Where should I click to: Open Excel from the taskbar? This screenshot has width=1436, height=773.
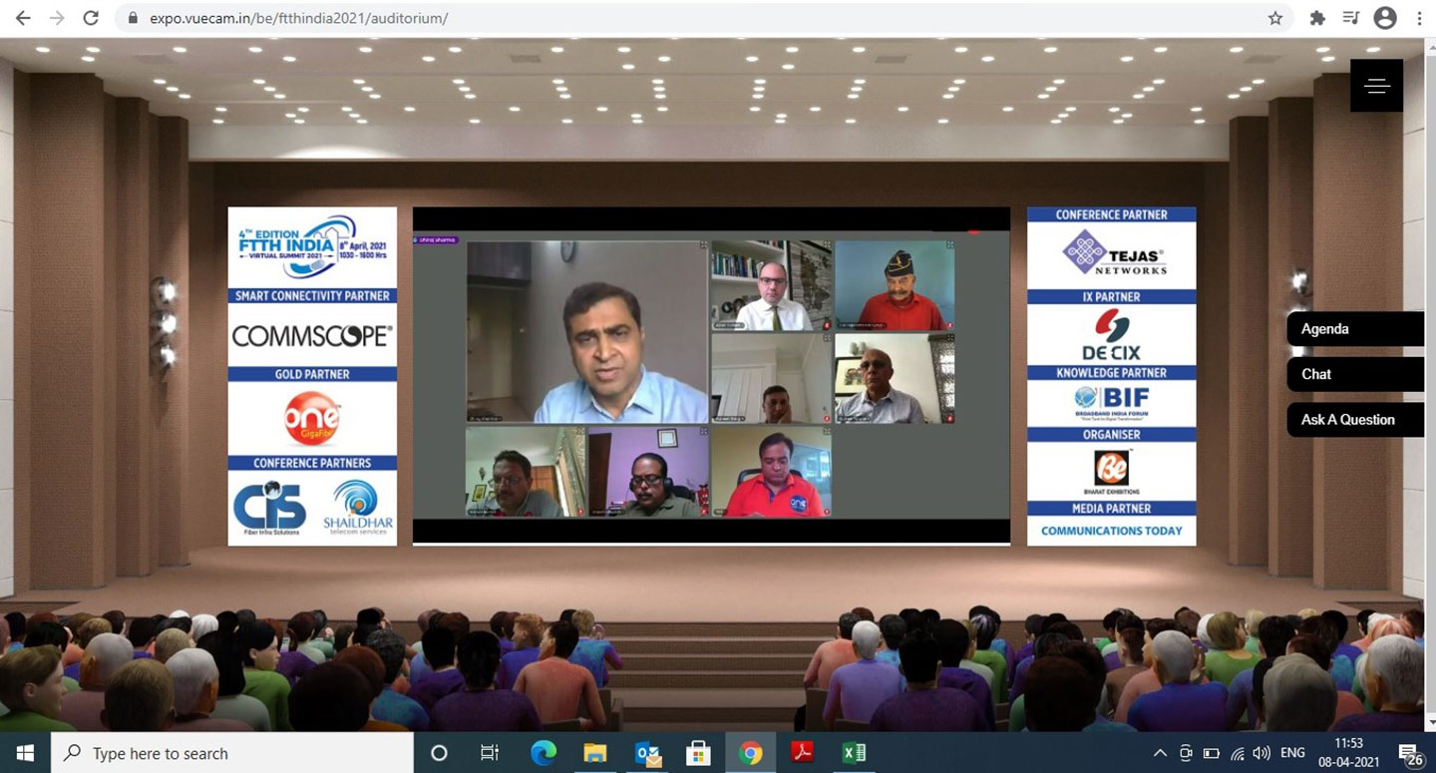coord(855,753)
